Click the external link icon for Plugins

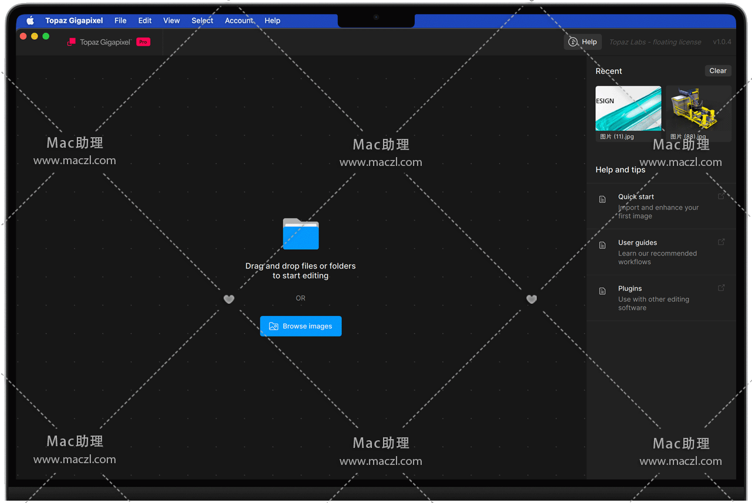coord(721,288)
